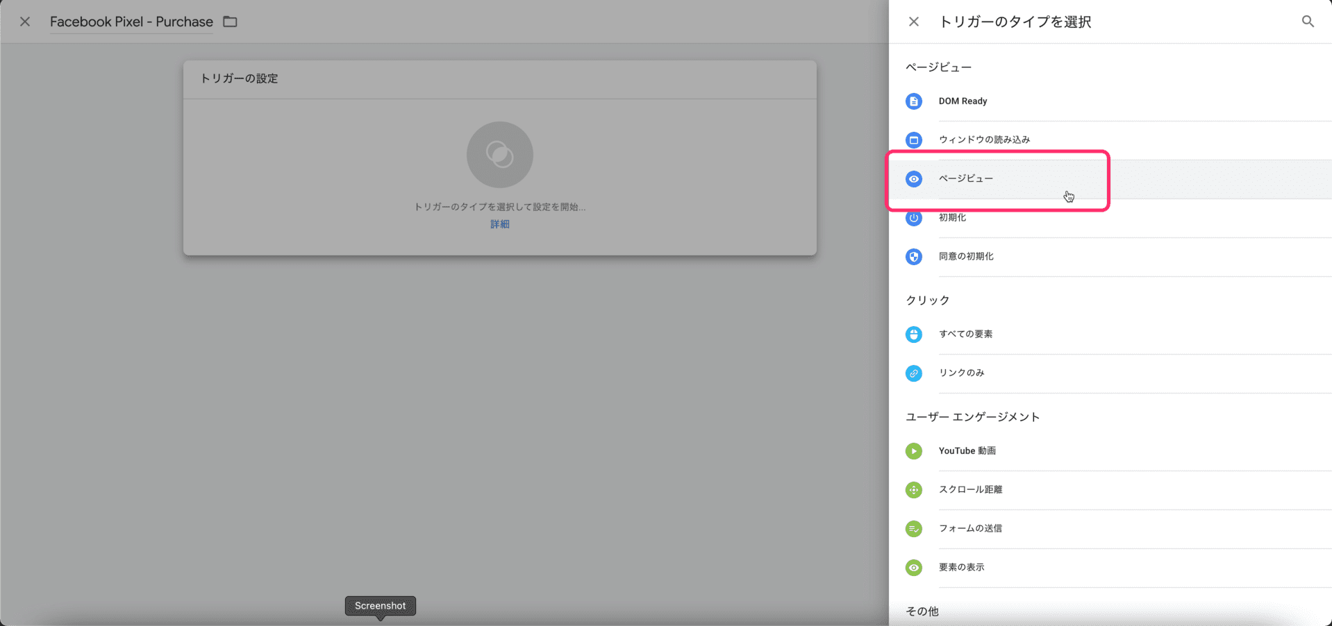Select DOM Ready trigger type
Screen dimensions: 1332x626
[1110, 101]
